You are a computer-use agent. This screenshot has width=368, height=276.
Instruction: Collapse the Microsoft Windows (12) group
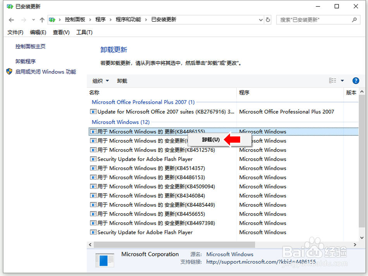(120, 122)
